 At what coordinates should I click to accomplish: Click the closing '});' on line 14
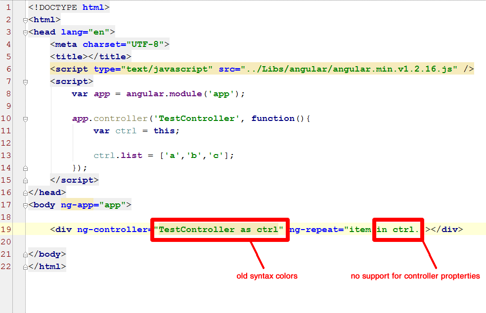80,168
